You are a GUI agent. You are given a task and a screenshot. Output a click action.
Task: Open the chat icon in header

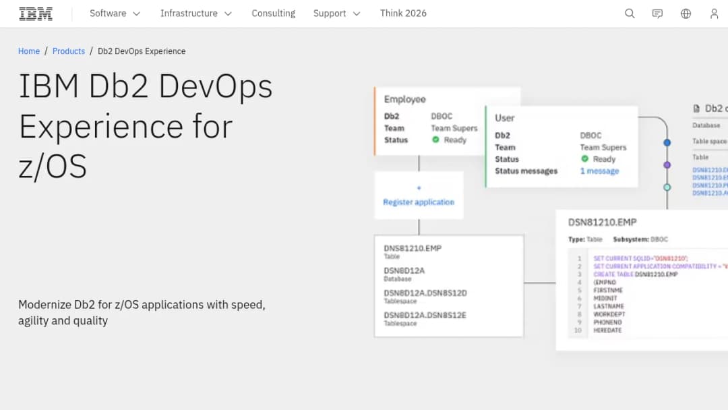(x=657, y=13)
